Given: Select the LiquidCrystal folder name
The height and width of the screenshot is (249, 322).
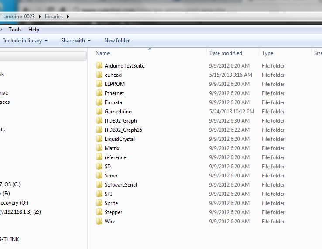Looking at the screenshot, I should tap(120, 139).
